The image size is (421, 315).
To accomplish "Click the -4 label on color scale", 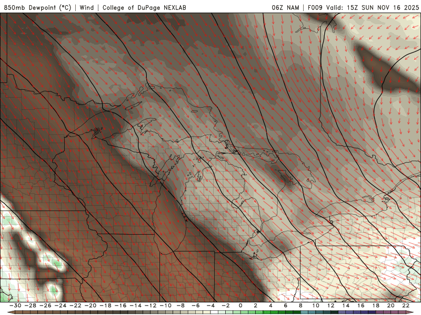I will click(x=211, y=306).
